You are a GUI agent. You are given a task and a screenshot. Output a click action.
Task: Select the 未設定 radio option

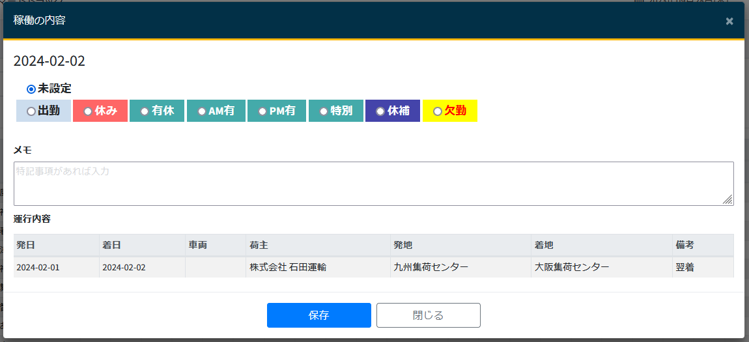[31, 89]
